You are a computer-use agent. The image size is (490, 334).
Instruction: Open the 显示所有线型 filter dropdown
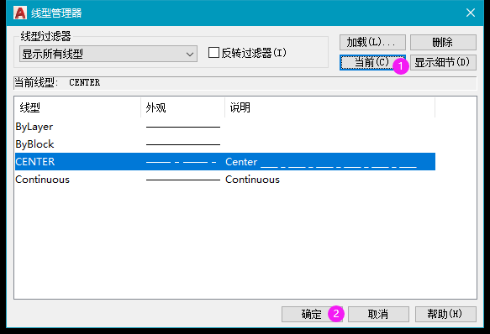(108, 54)
